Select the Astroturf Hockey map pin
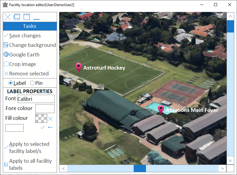Viewport: 237px width, 175px height. (x=78, y=67)
